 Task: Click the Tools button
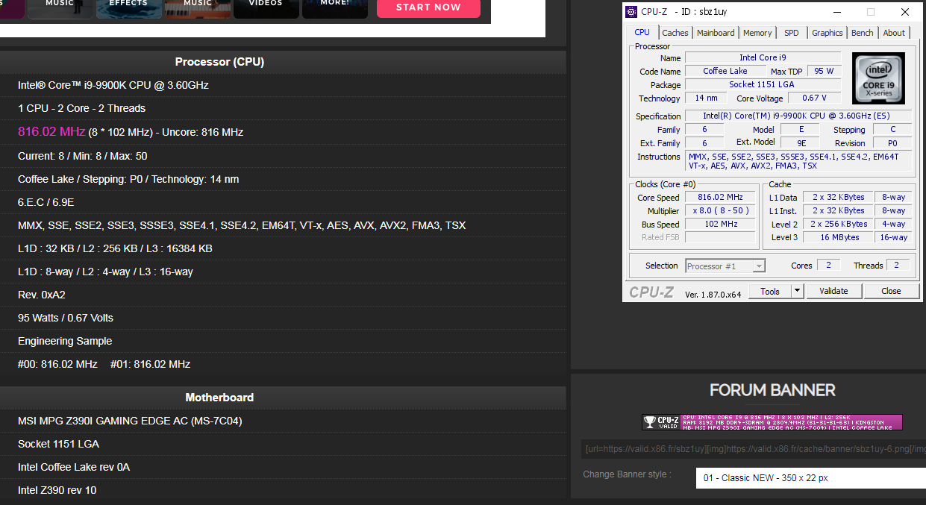pyautogui.click(x=769, y=291)
